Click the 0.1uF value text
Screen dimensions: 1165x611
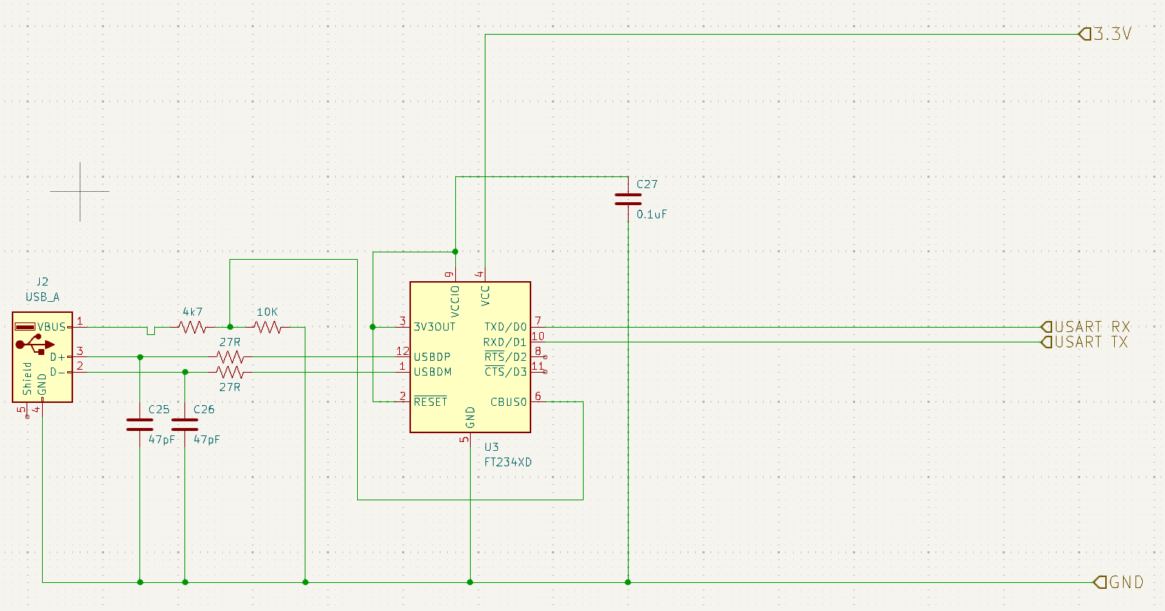coord(651,215)
